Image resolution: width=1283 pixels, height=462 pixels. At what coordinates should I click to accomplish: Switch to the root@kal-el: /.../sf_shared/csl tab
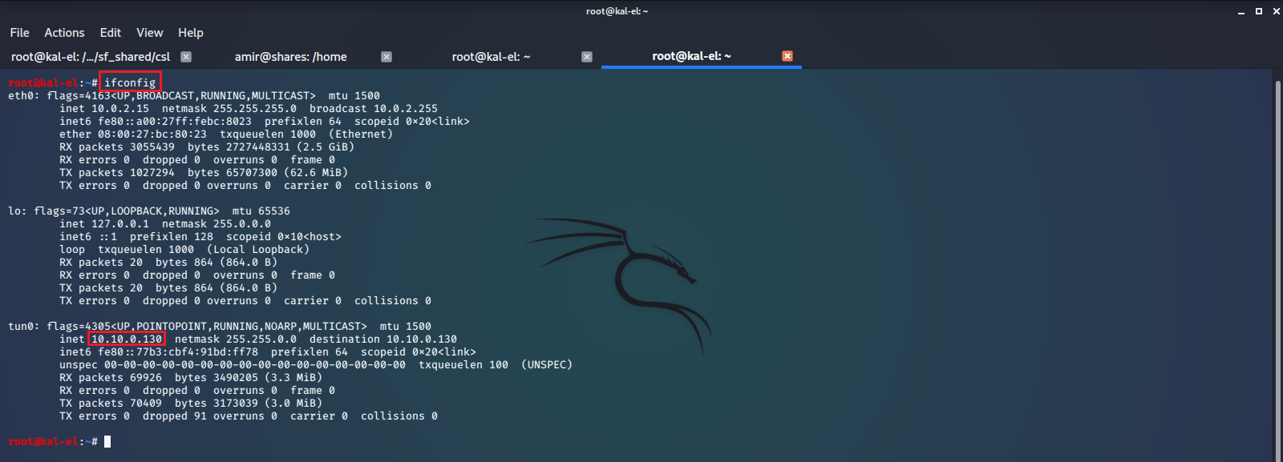coord(91,57)
